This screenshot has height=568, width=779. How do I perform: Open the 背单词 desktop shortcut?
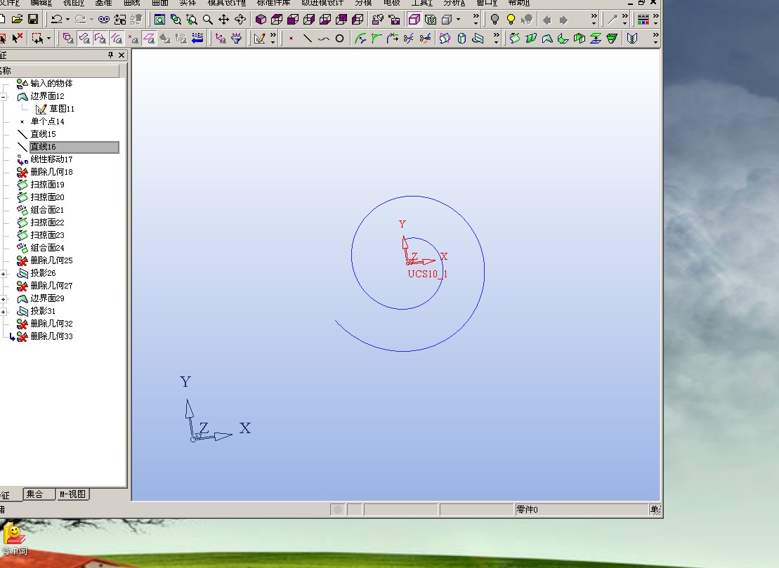tap(15, 539)
